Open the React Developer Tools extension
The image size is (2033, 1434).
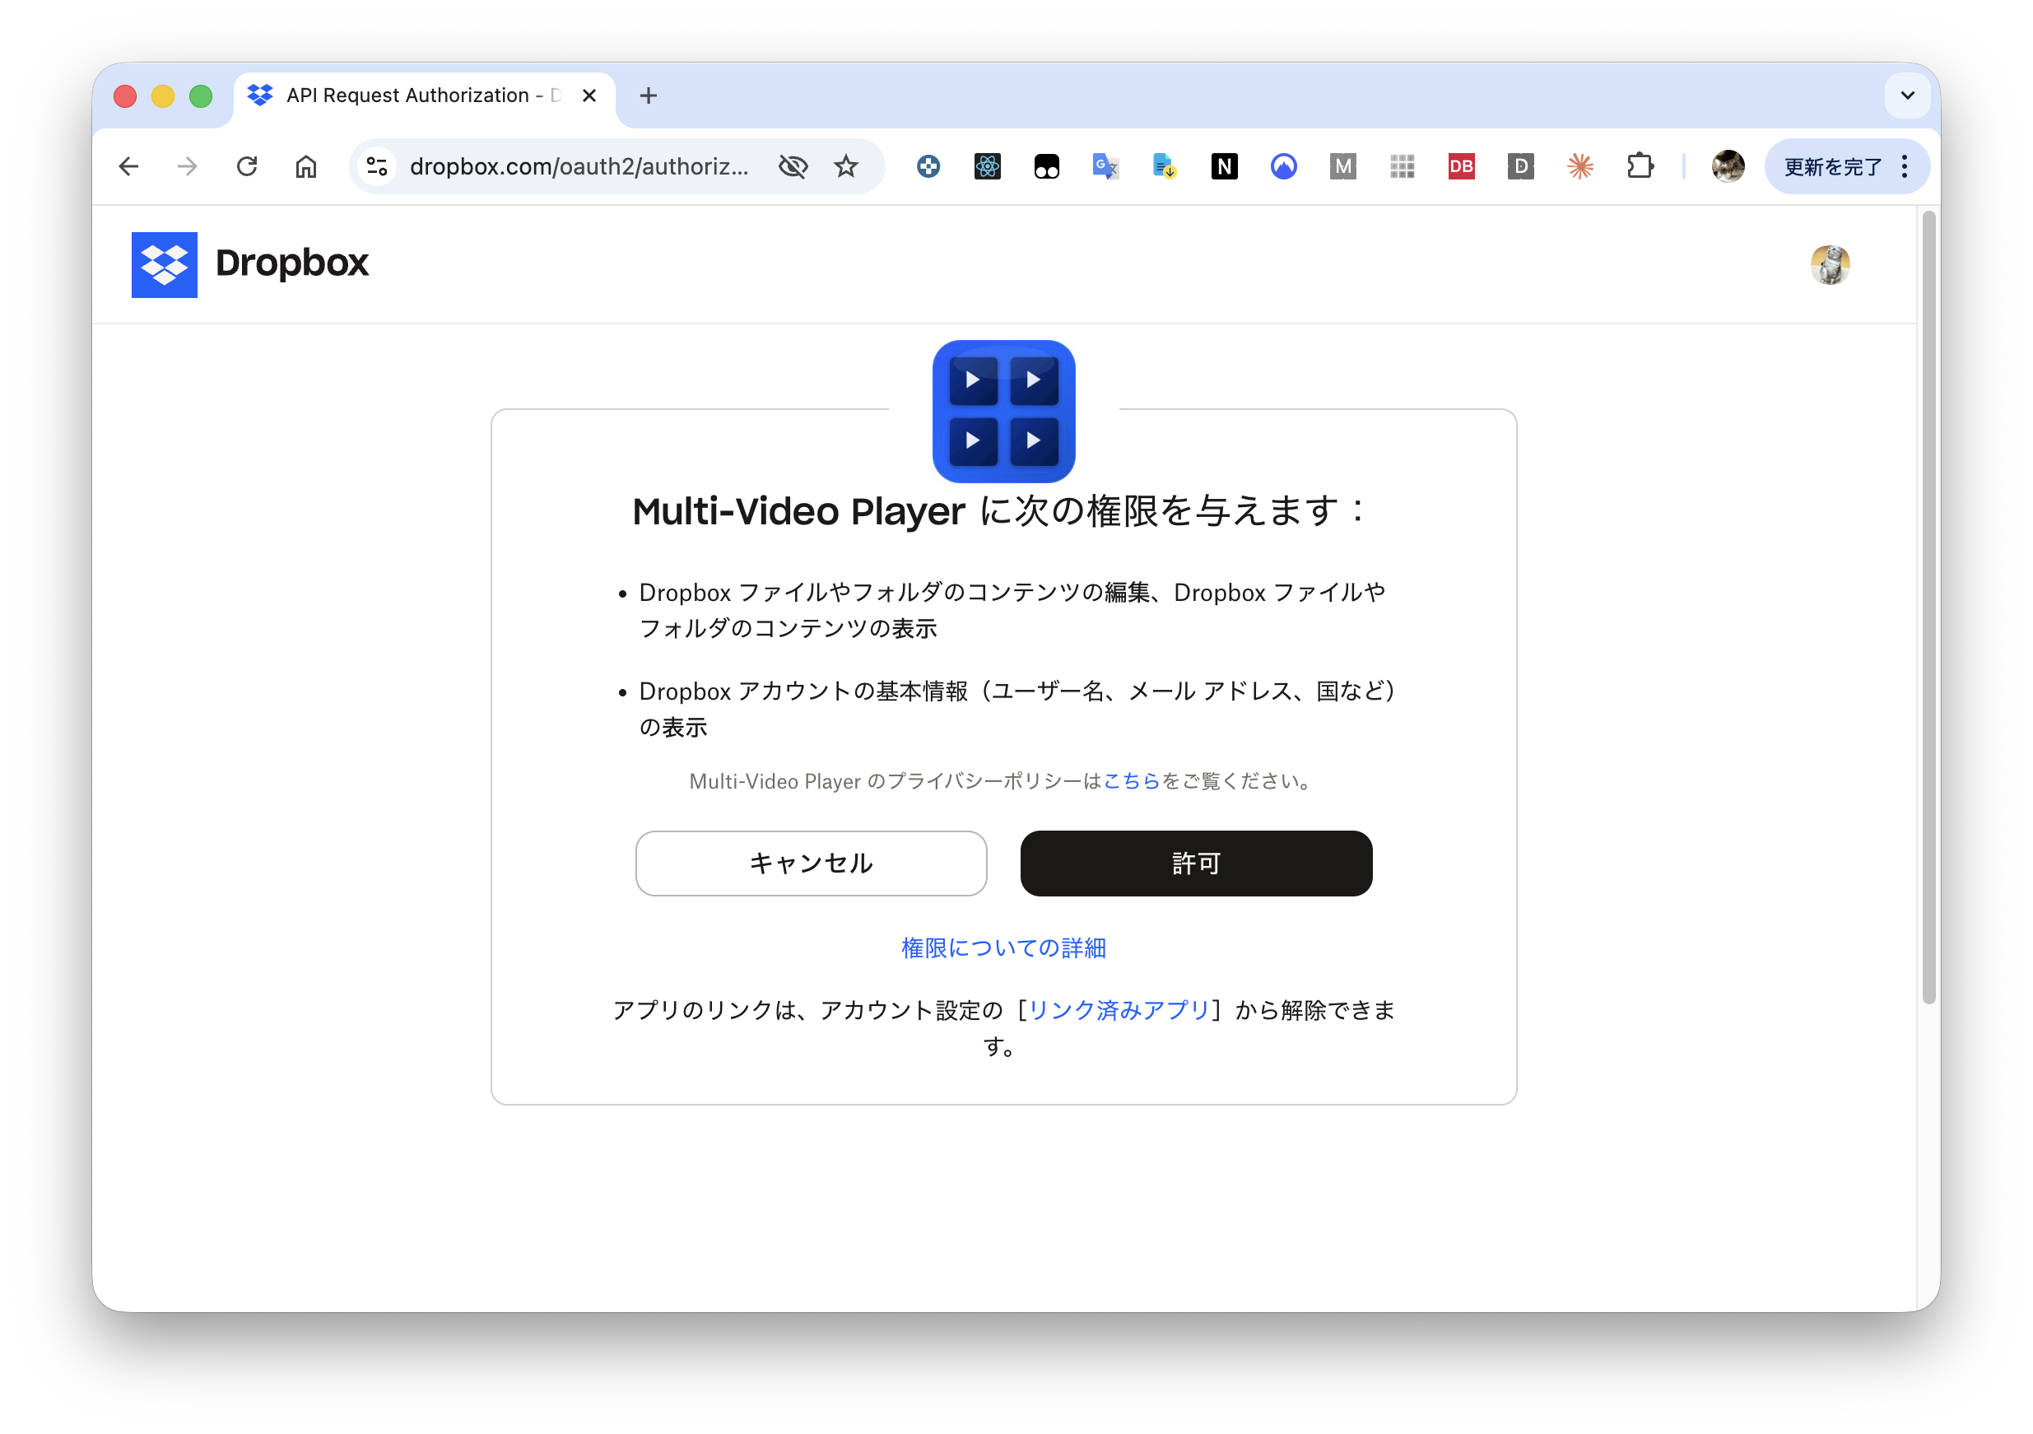click(987, 165)
